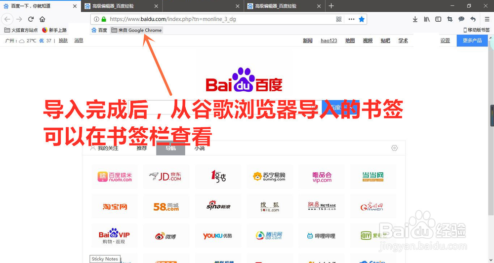
Task: Go back with the browser back arrow
Action: pyautogui.click(x=7, y=19)
